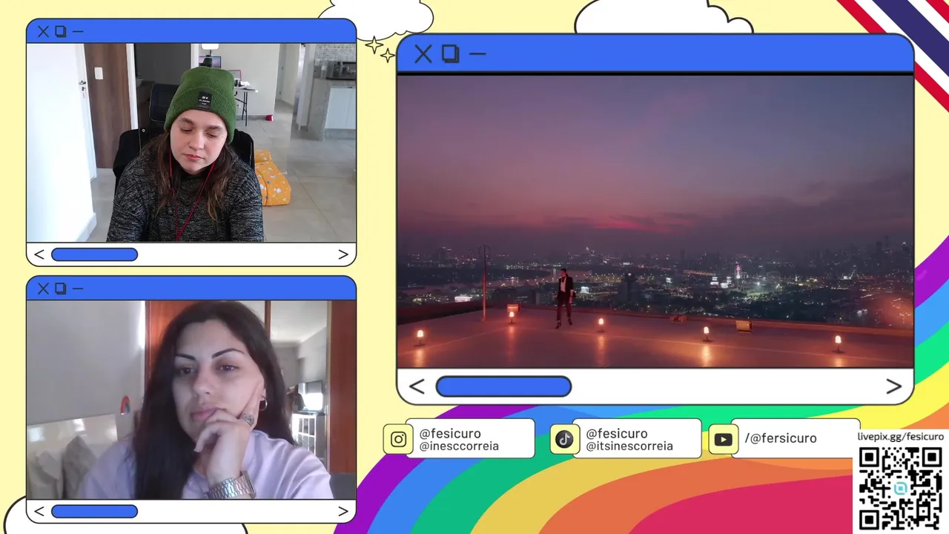Click left arrow under the rooftop video
The width and height of the screenshot is (949, 534).
point(417,386)
